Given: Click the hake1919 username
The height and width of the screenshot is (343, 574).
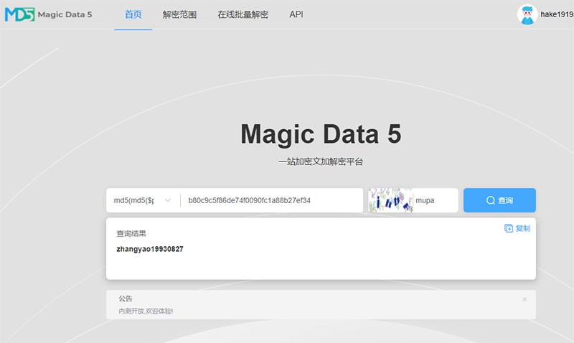Looking at the screenshot, I should point(557,14).
